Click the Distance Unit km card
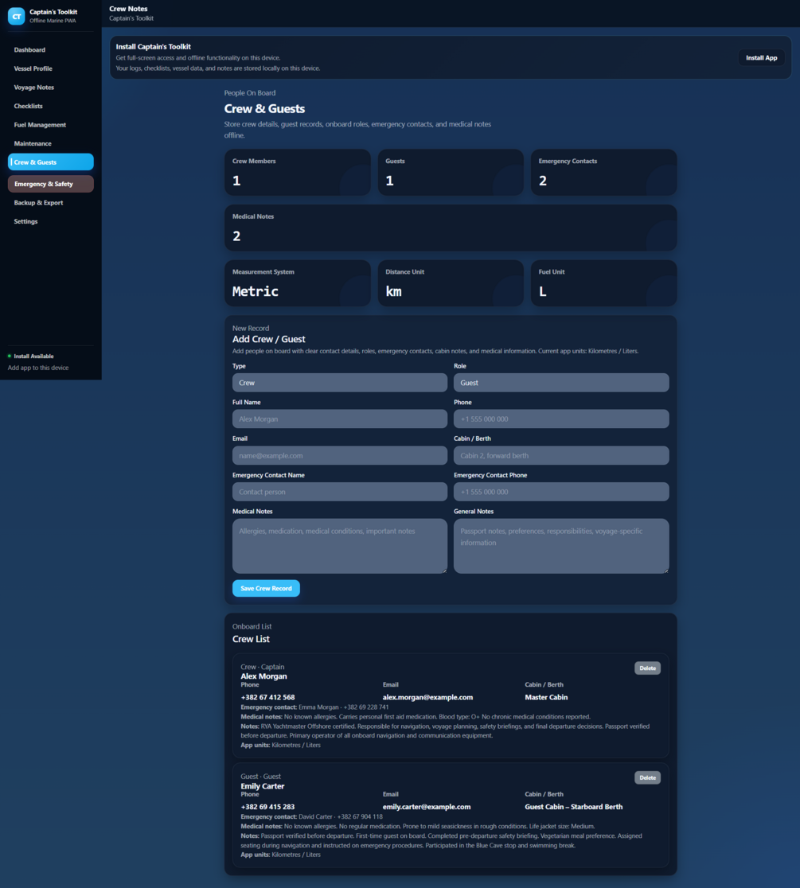The image size is (800, 888). click(x=451, y=283)
